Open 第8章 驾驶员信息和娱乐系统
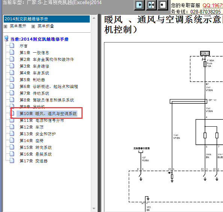The width and height of the screenshot is (223, 212). pos(47,100)
